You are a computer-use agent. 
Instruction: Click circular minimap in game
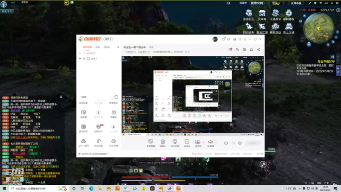(318, 28)
